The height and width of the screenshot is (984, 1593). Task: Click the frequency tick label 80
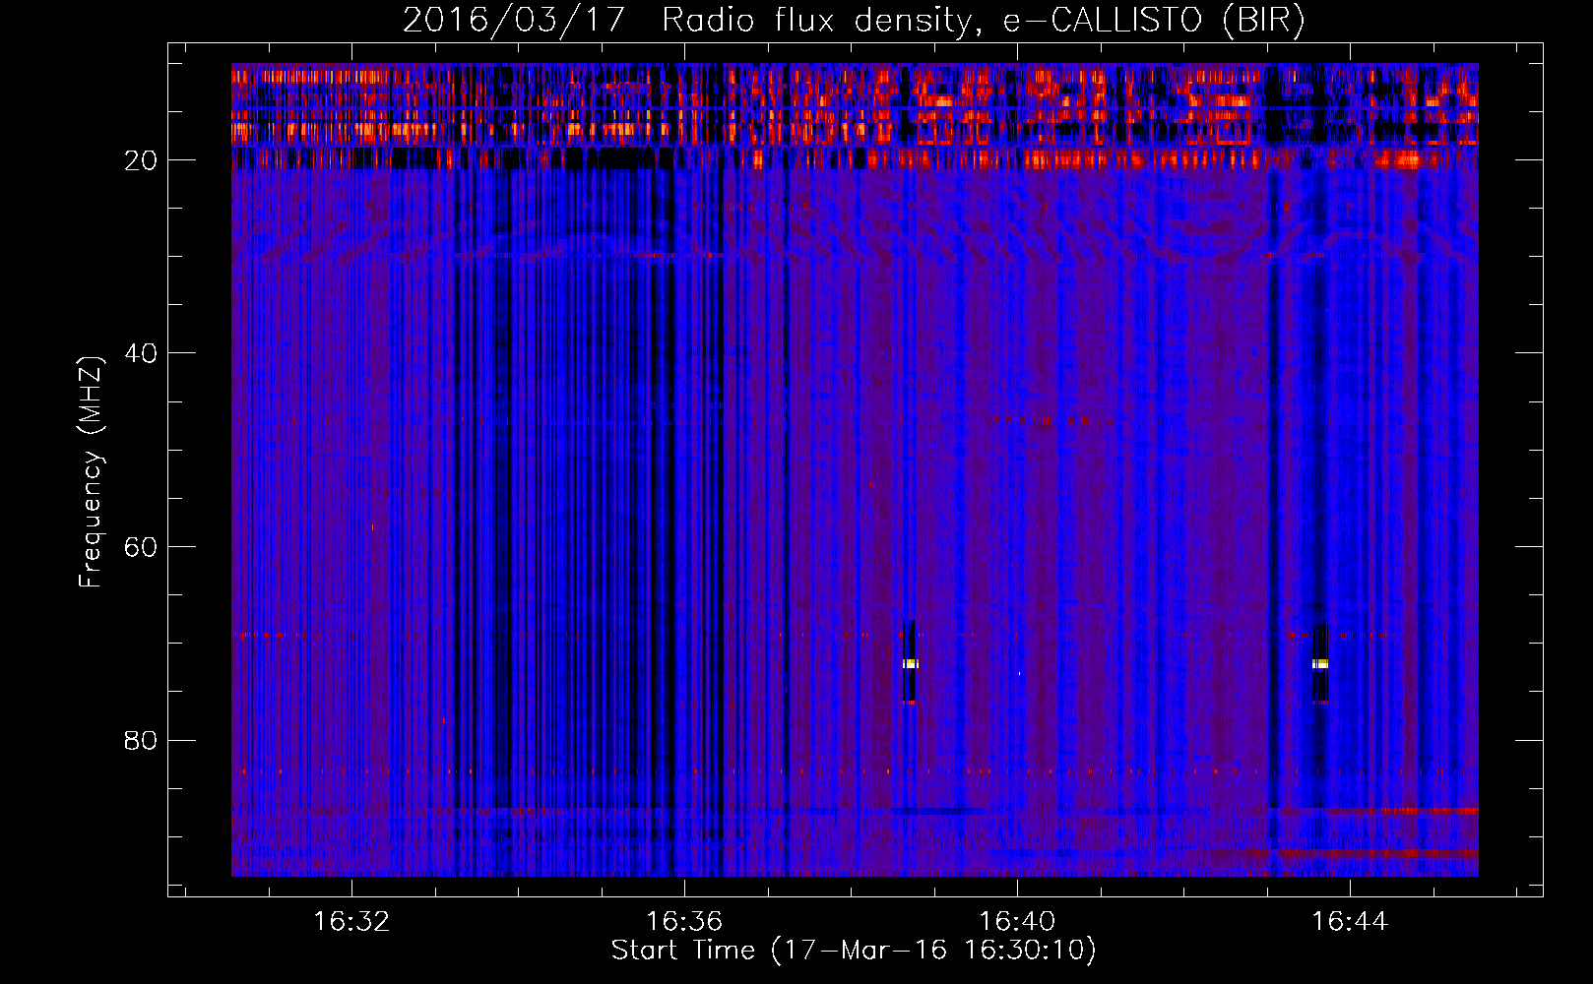[141, 740]
